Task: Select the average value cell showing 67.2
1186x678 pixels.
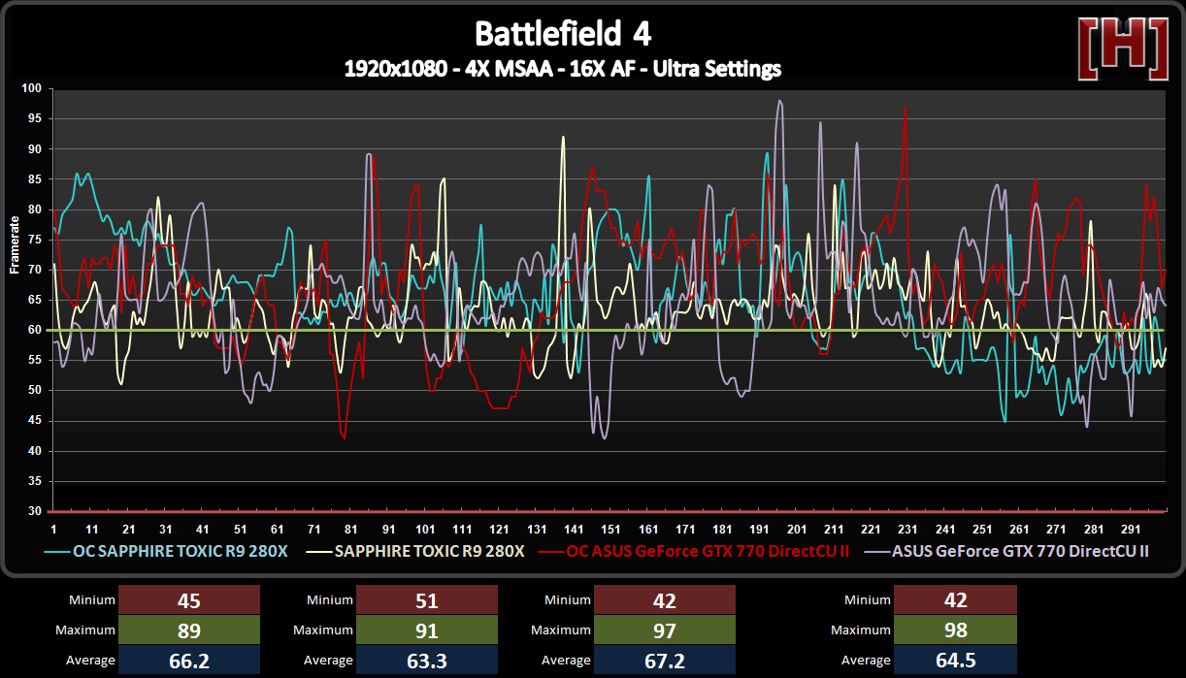Action: (665, 661)
